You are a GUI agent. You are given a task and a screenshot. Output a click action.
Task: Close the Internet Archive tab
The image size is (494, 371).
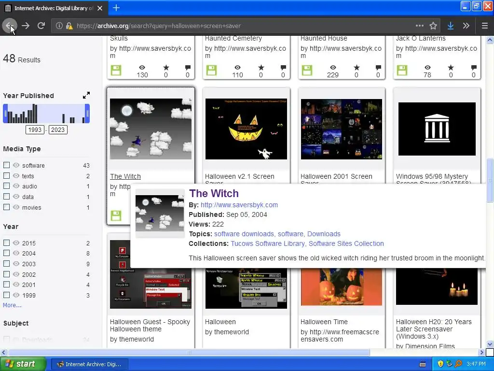[x=100, y=8]
